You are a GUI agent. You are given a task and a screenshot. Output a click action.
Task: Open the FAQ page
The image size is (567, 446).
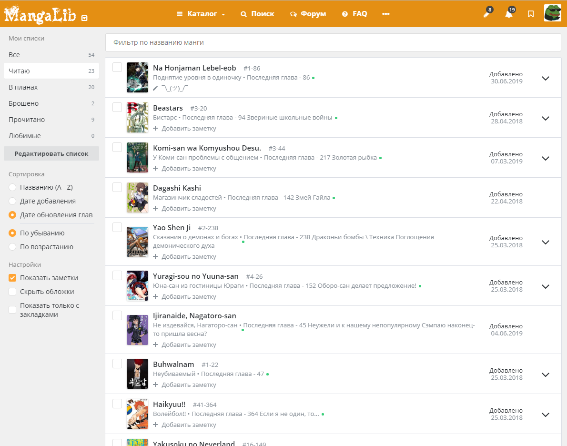[354, 14]
